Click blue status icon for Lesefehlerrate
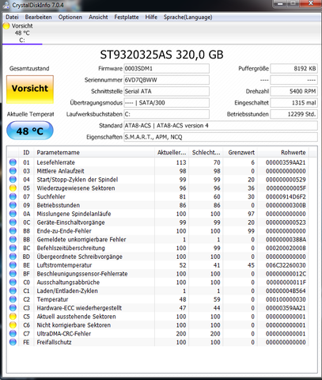Screen dimensions: 322x380 [x=13, y=162]
